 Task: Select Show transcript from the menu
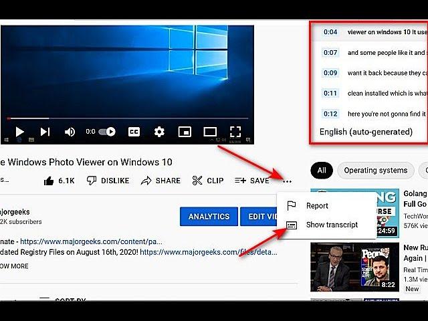[331, 225]
